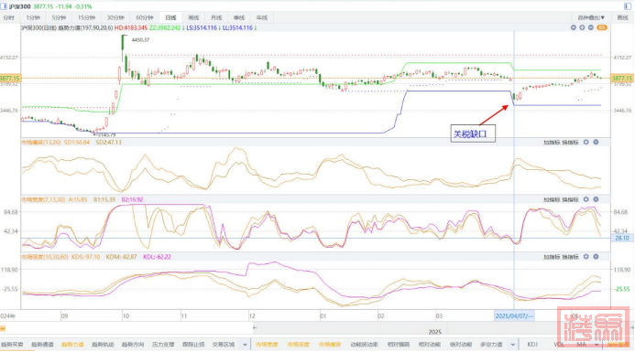Image resolution: width=635 pixels, height=352 pixels.
Task: Click 换指标 in the 市场宽度 panel
Action: coord(571,199)
